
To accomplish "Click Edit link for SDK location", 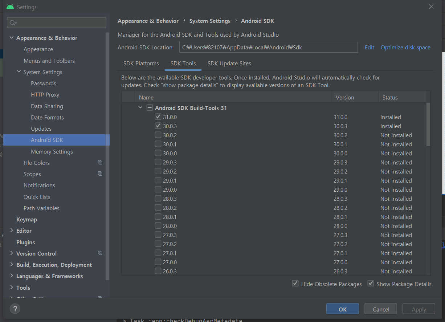I will click(370, 48).
